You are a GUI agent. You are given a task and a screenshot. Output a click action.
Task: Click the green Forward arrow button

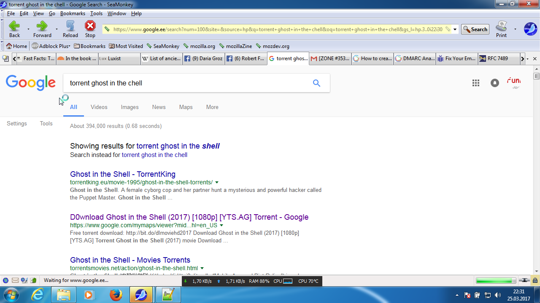coord(42,29)
